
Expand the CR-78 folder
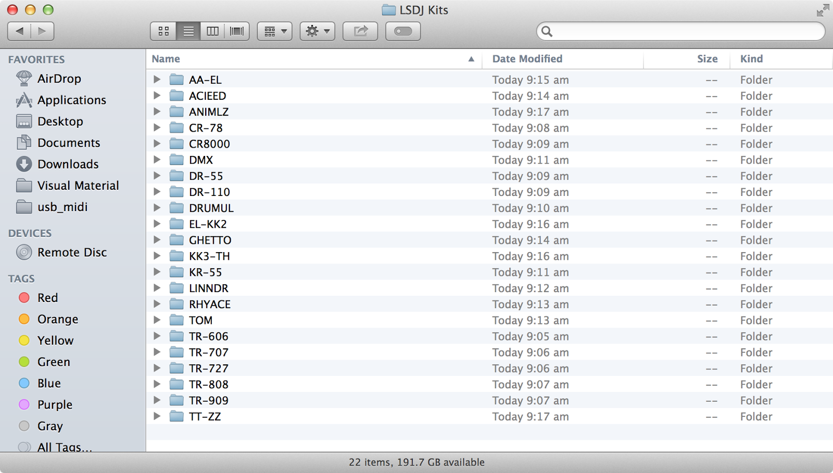[x=157, y=128]
